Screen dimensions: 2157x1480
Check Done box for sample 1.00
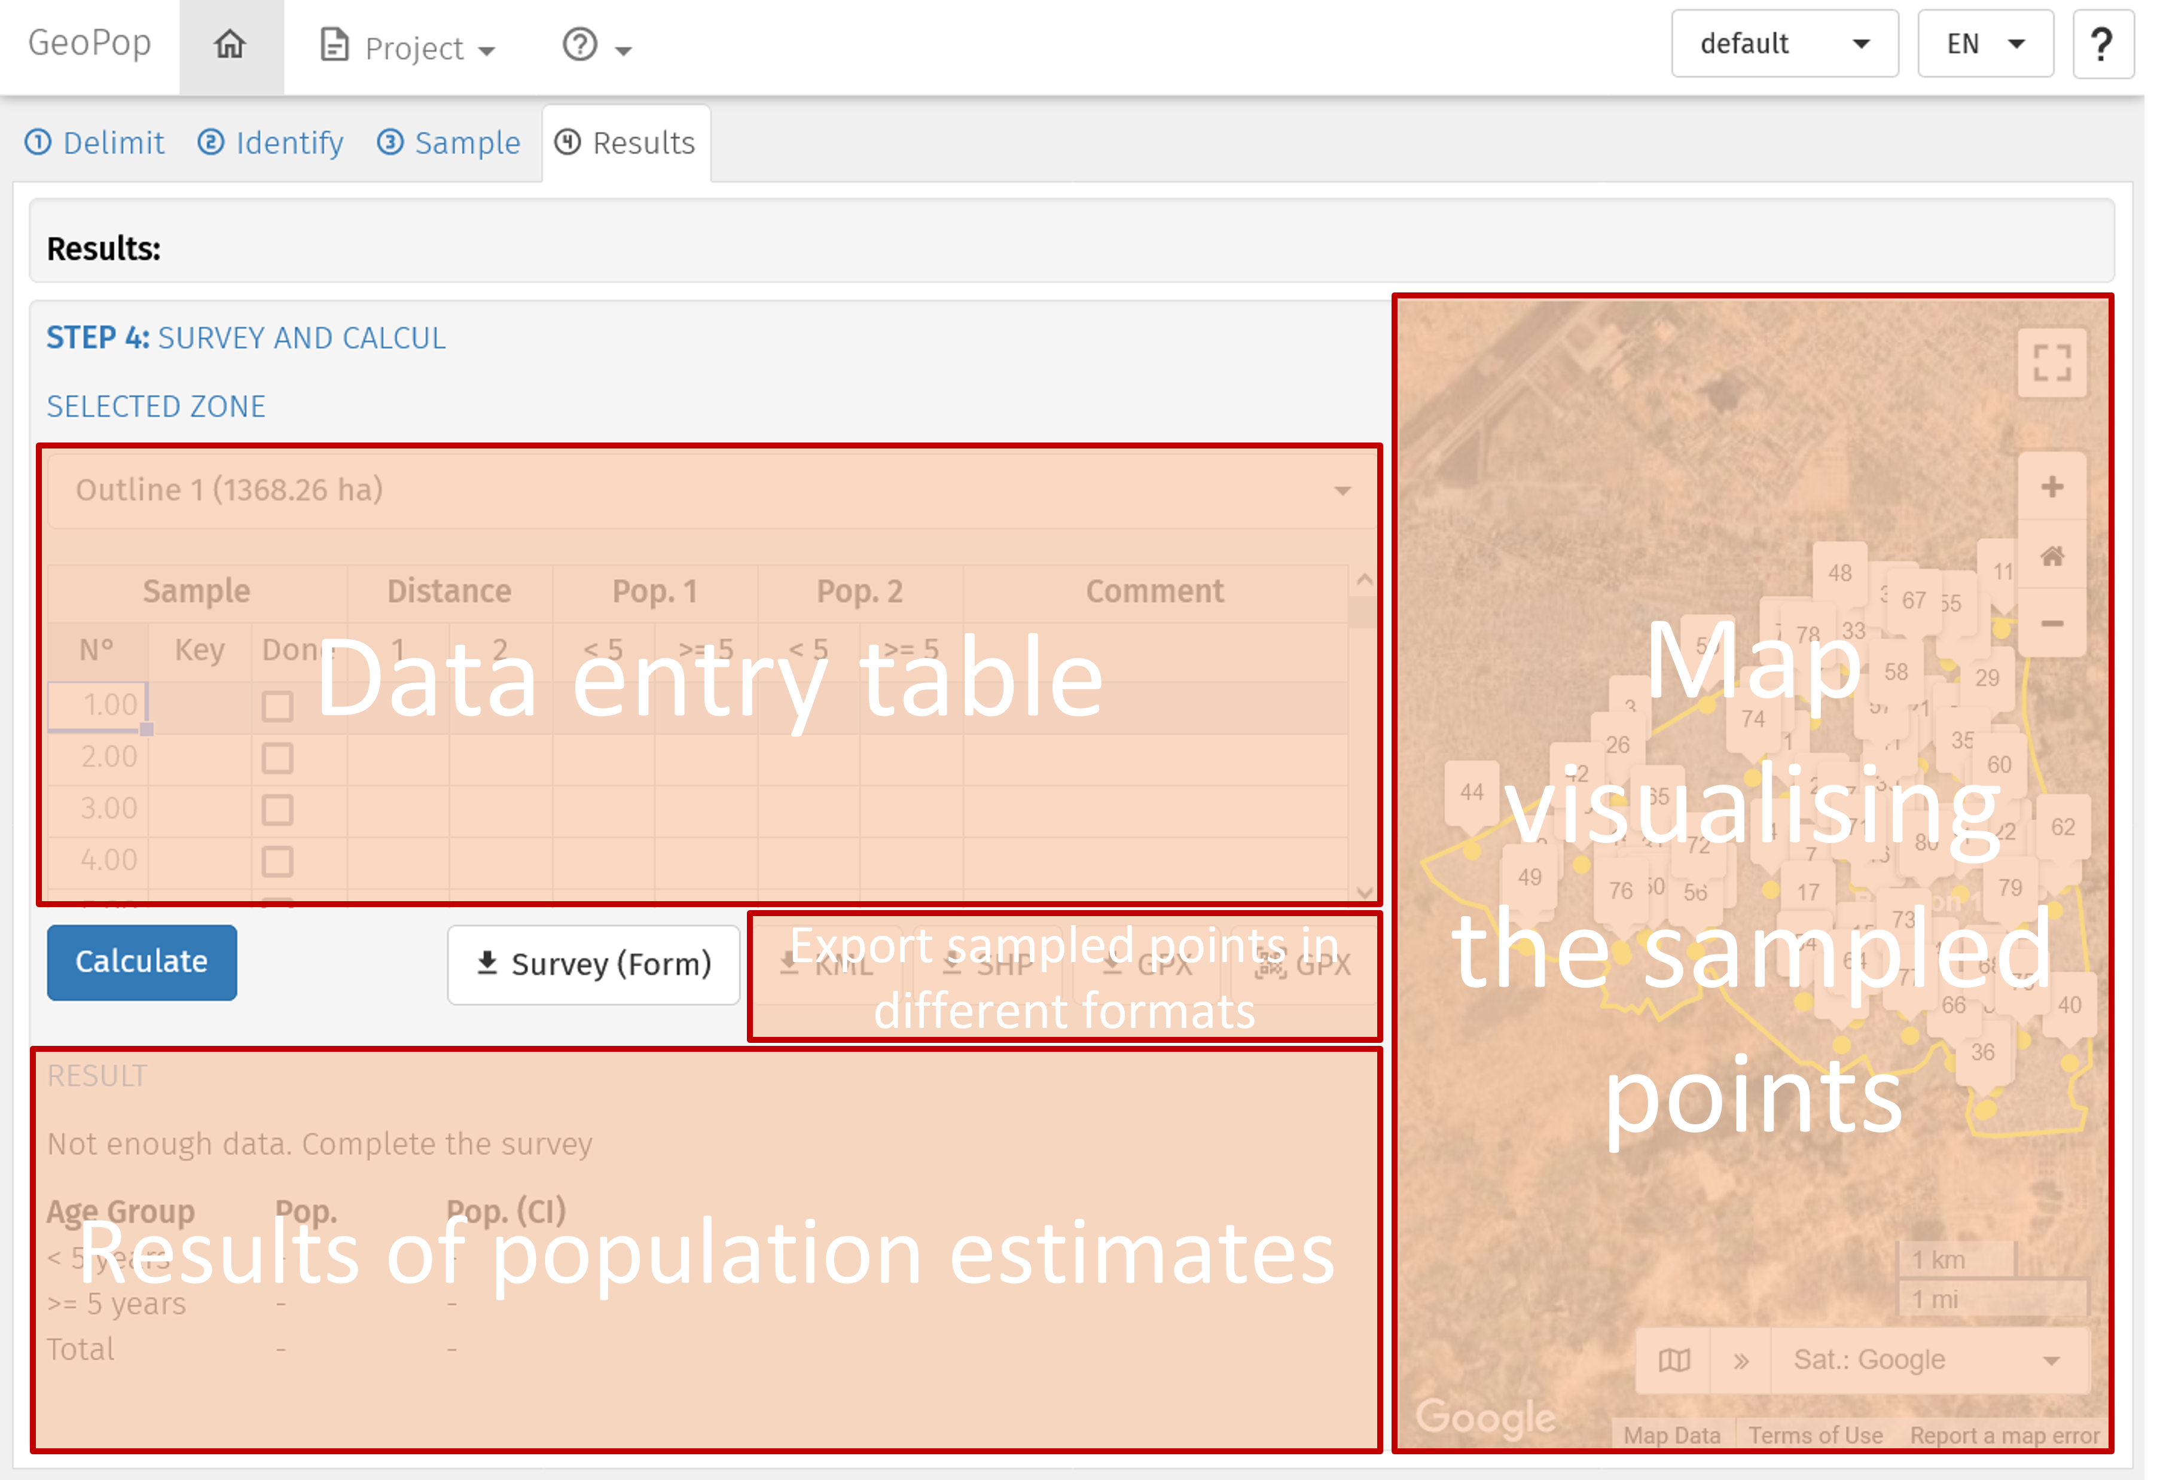tap(277, 707)
